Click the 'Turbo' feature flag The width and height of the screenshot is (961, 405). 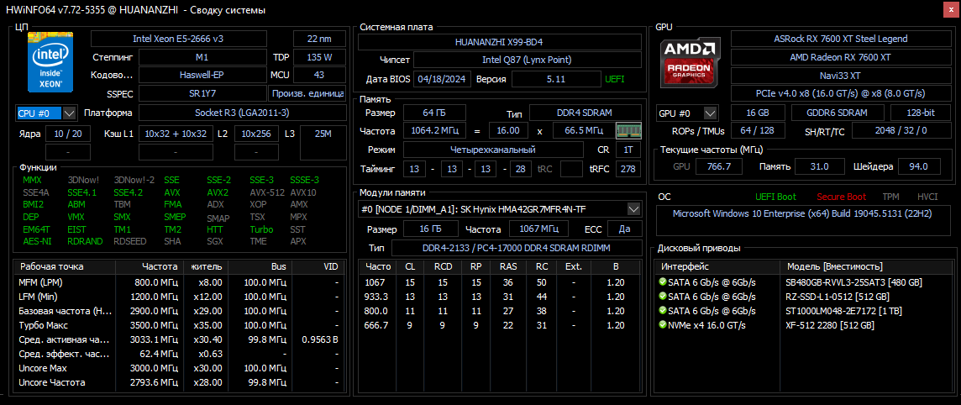click(x=262, y=229)
